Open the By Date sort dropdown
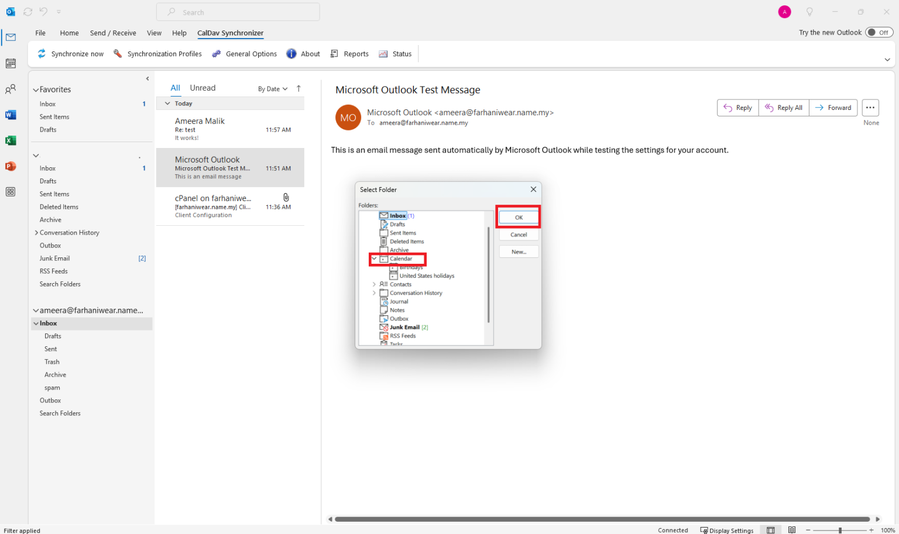The height and width of the screenshot is (534, 899). (272, 88)
